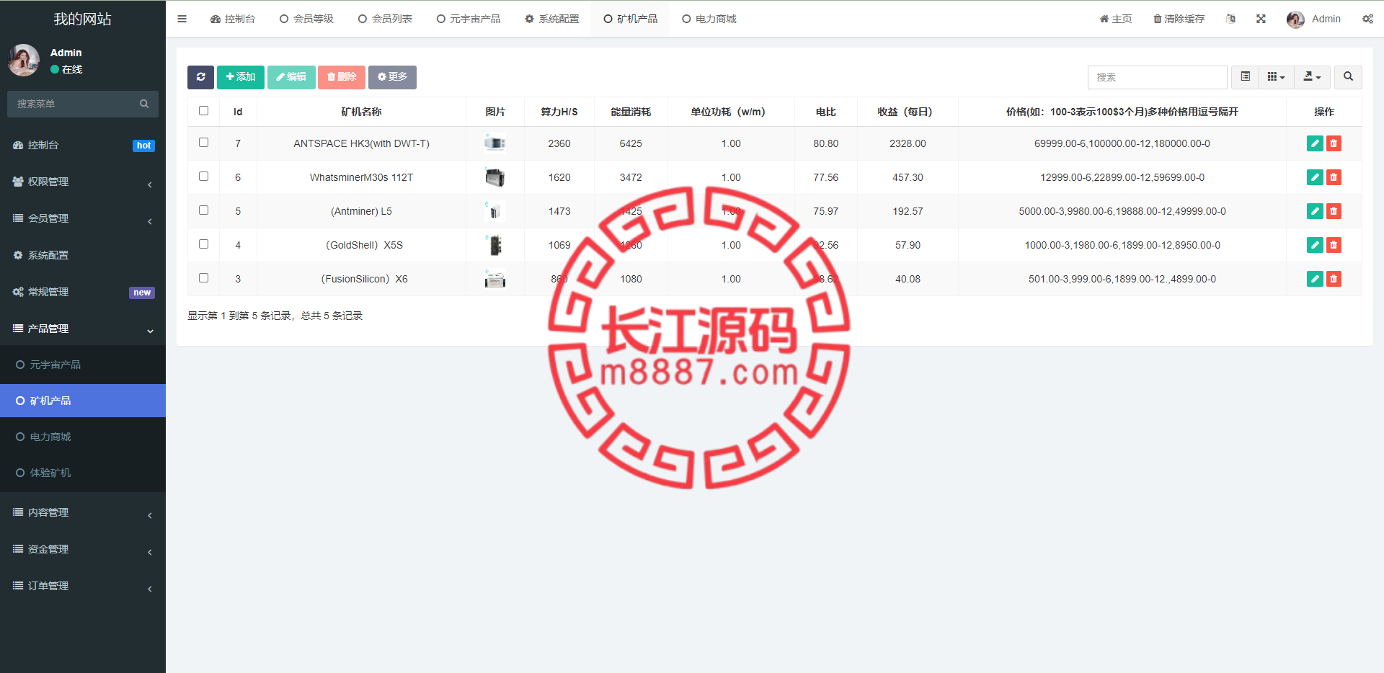Click the language switch icon in header
This screenshot has width=1384, height=673.
click(1230, 19)
